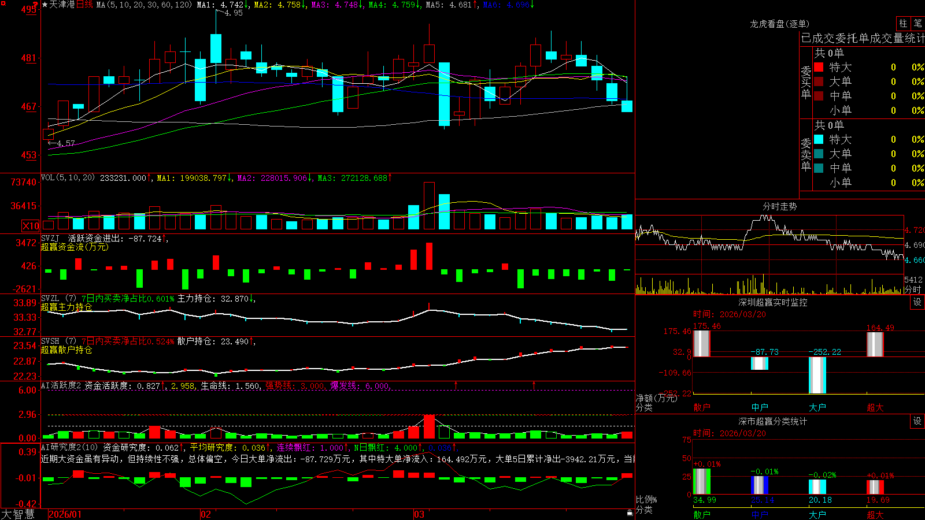Click the cyan 特大 sell-order swatch
This screenshot has width=925, height=520.
819,139
